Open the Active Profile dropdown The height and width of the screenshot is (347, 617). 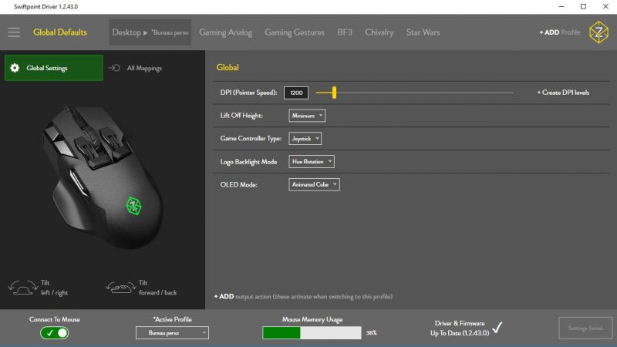point(172,333)
